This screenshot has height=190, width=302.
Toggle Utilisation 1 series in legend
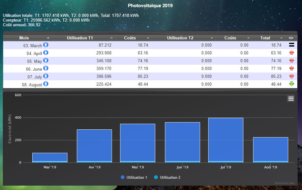pos(134,177)
